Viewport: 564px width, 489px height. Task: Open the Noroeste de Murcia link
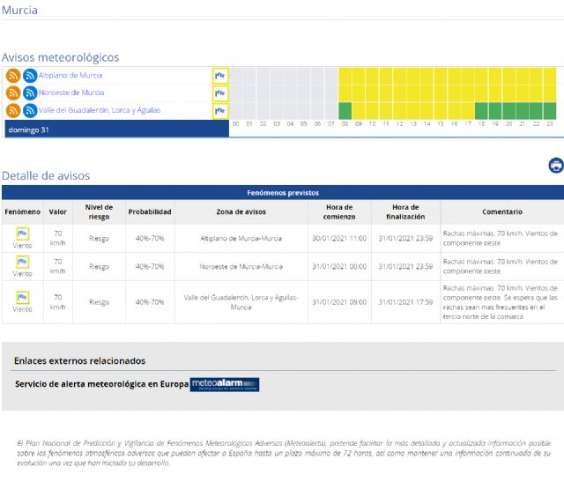(x=71, y=93)
